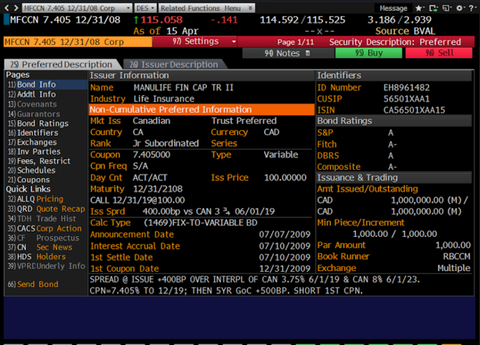Screen dimensions: 480x345
Task: Open the DES function dropdown
Action: (145, 8)
